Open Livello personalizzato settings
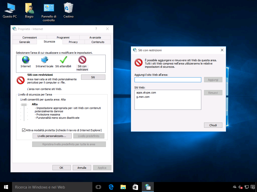257x192 pixels. click(52, 136)
